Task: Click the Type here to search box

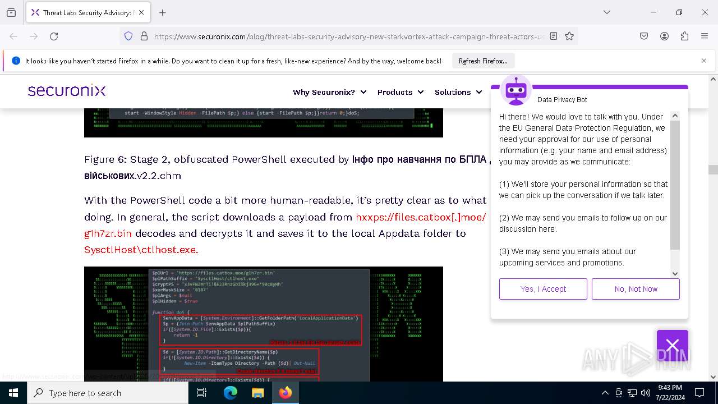Action: (108, 393)
